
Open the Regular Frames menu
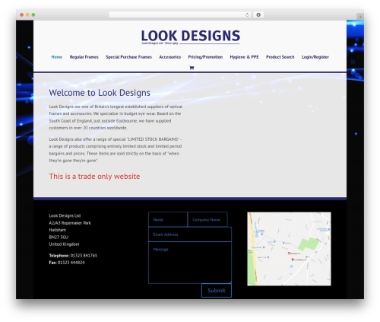click(x=84, y=57)
